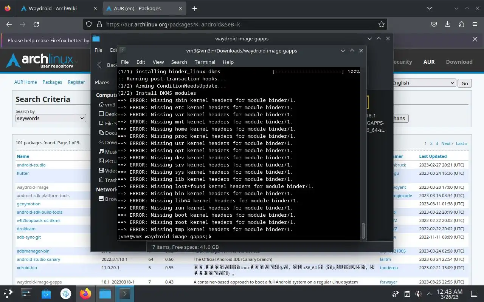Go to the AUR Home link
This screenshot has height=302, width=484.
[25, 82]
